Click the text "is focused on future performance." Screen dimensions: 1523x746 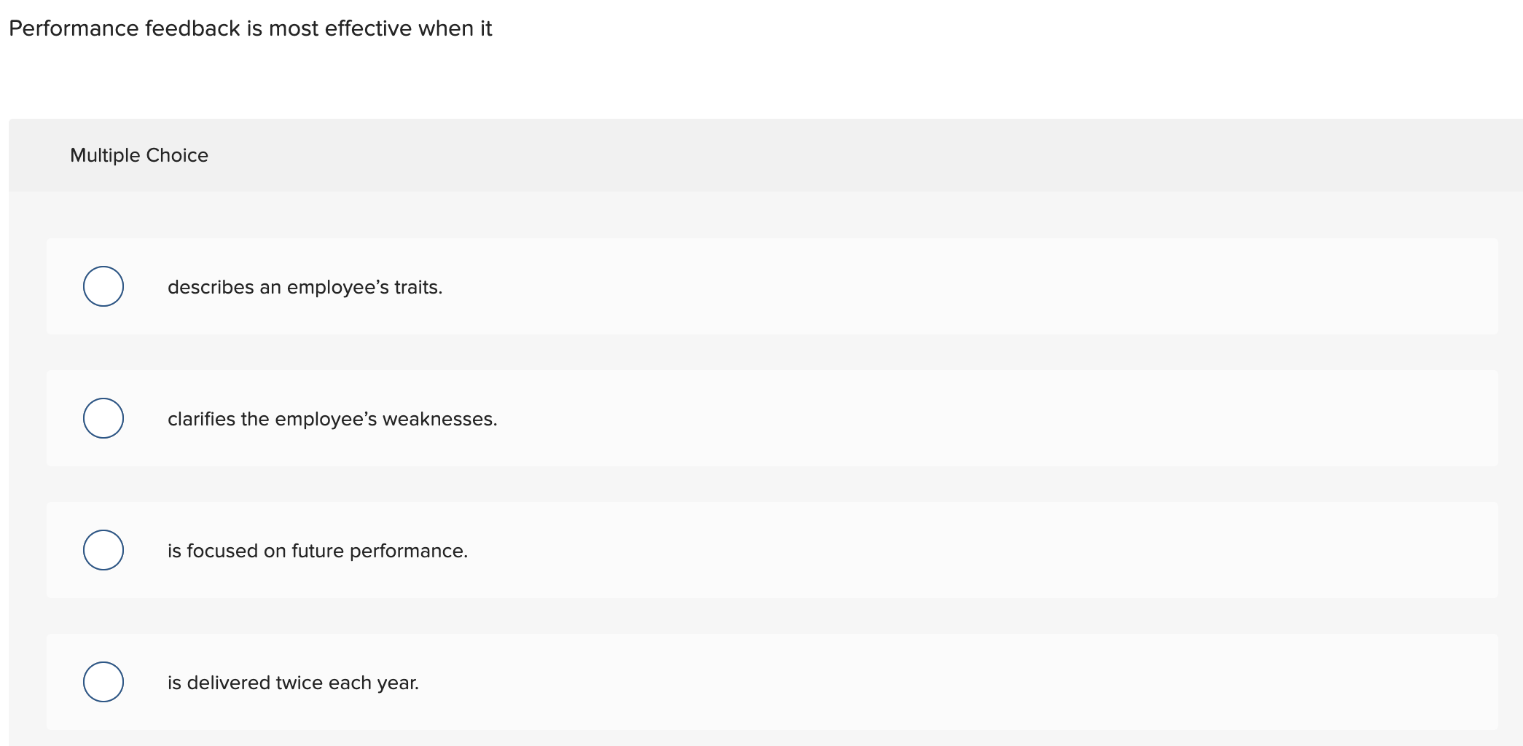coord(317,551)
